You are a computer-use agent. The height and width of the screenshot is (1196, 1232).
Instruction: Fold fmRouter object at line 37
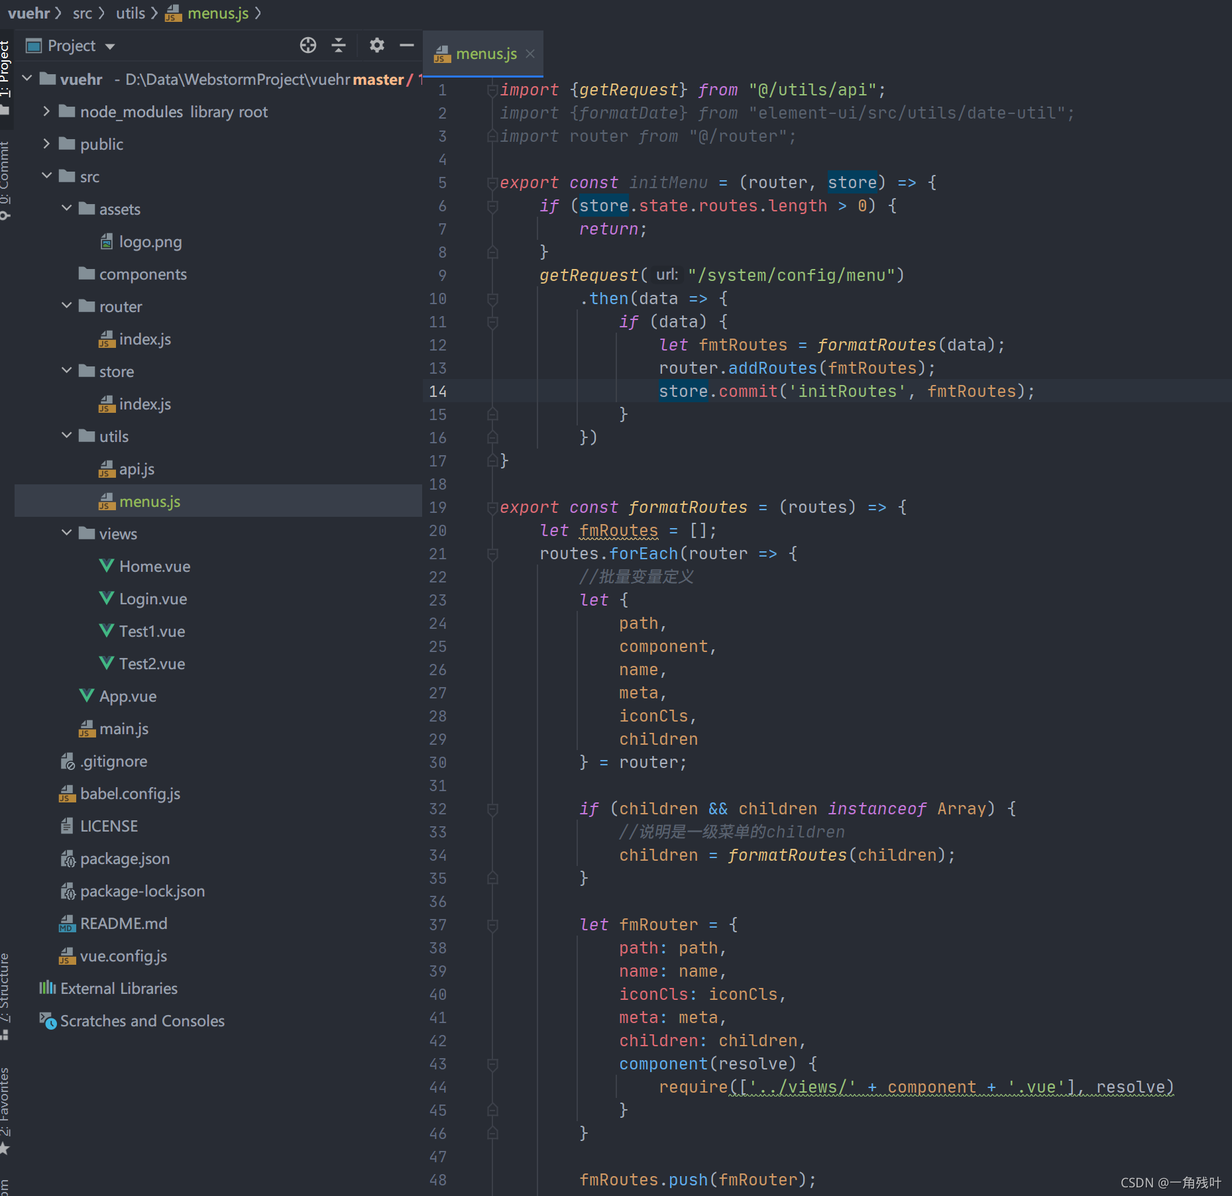(x=492, y=925)
